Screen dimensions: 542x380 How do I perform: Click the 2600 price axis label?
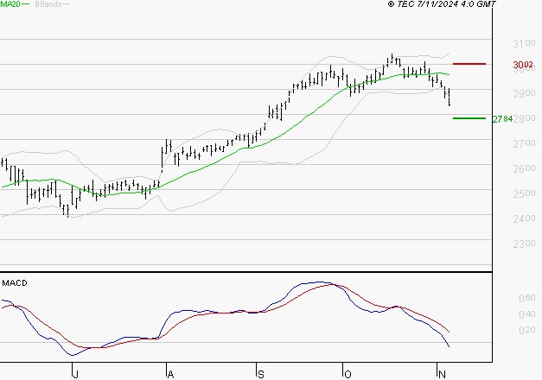tap(524, 168)
